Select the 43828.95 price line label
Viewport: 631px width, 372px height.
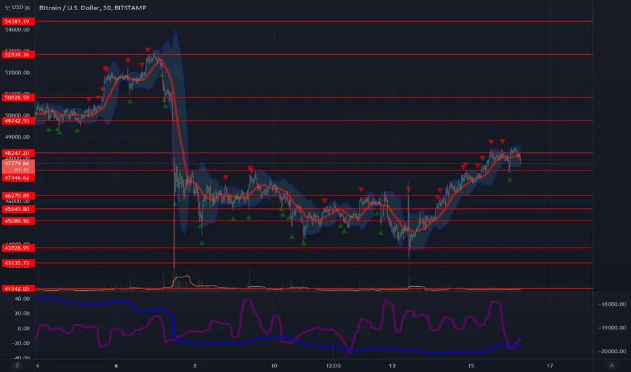[x=18, y=248]
